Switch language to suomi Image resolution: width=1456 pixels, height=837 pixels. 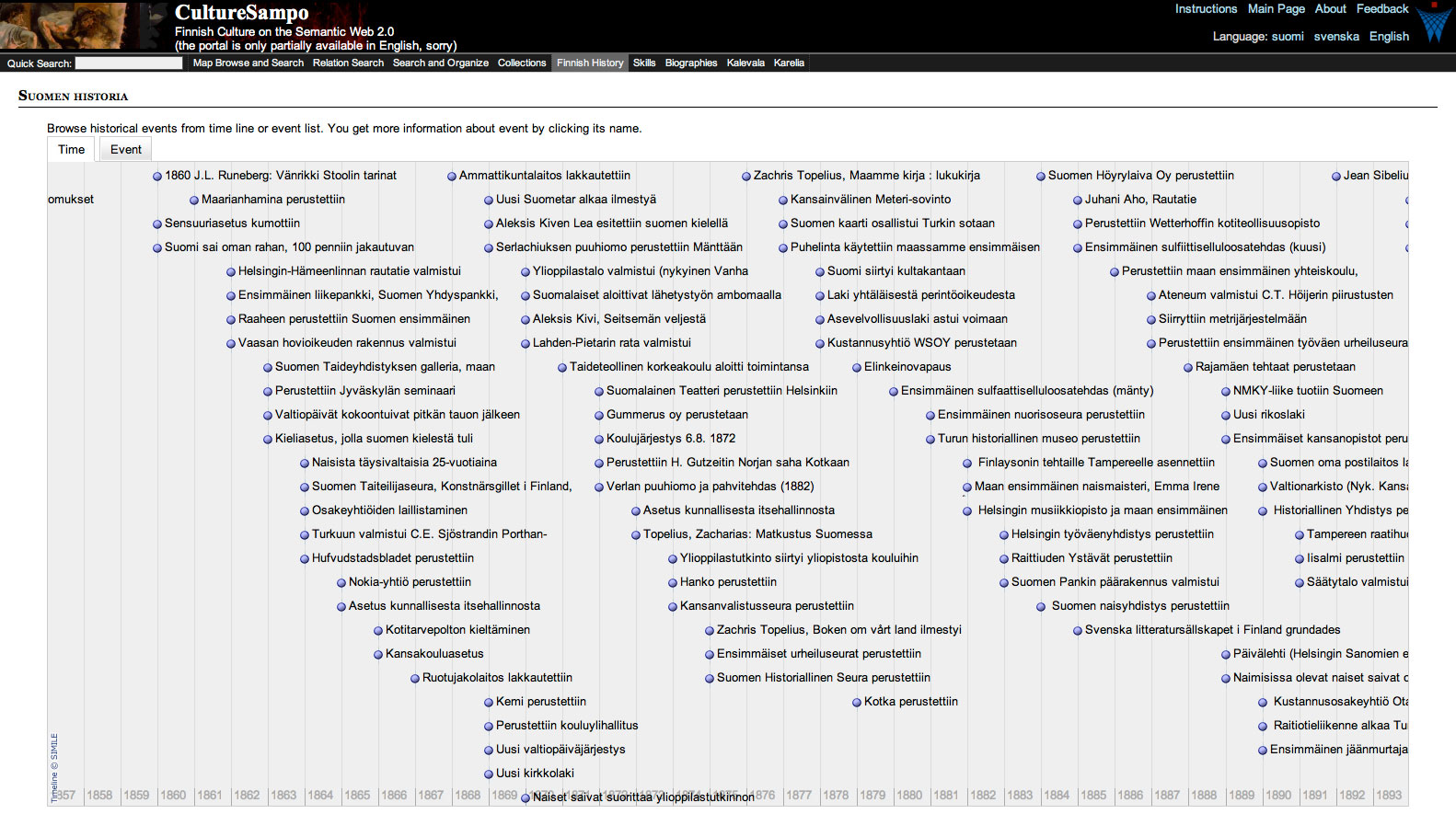click(1288, 36)
